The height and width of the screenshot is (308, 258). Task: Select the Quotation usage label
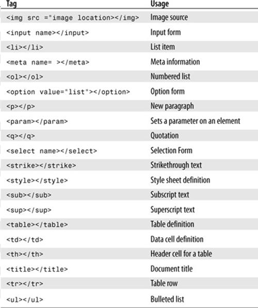165,136
